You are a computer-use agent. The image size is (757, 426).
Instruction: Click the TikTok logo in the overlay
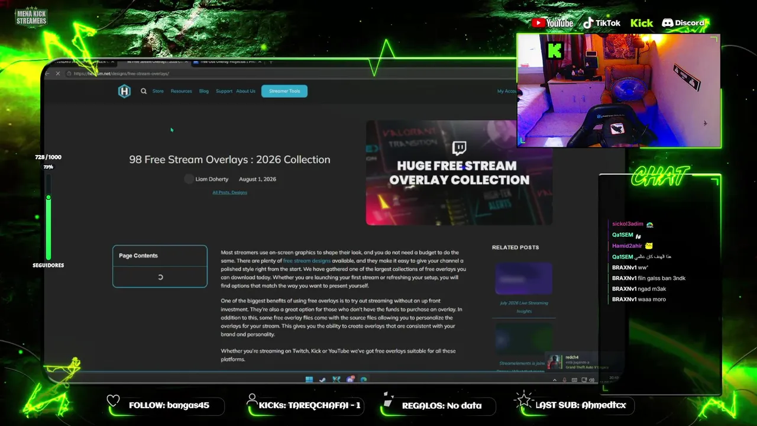(601, 23)
